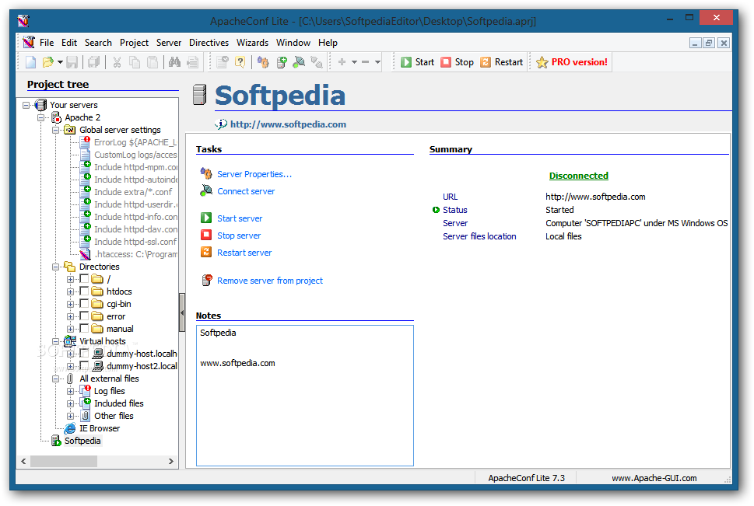The image size is (754, 506).
Task: Open the Search menu
Action: pyautogui.click(x=98, y=43)
